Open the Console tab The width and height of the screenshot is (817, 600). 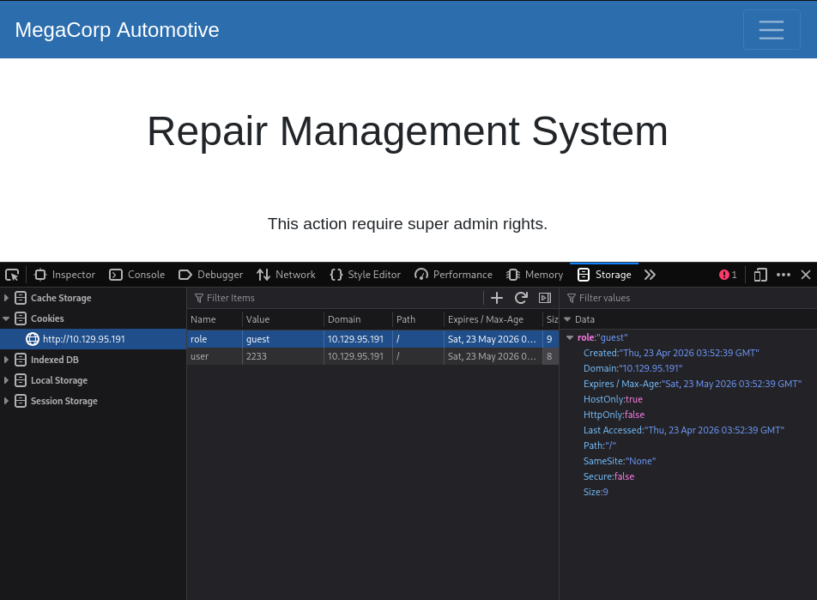pos(137,275)
